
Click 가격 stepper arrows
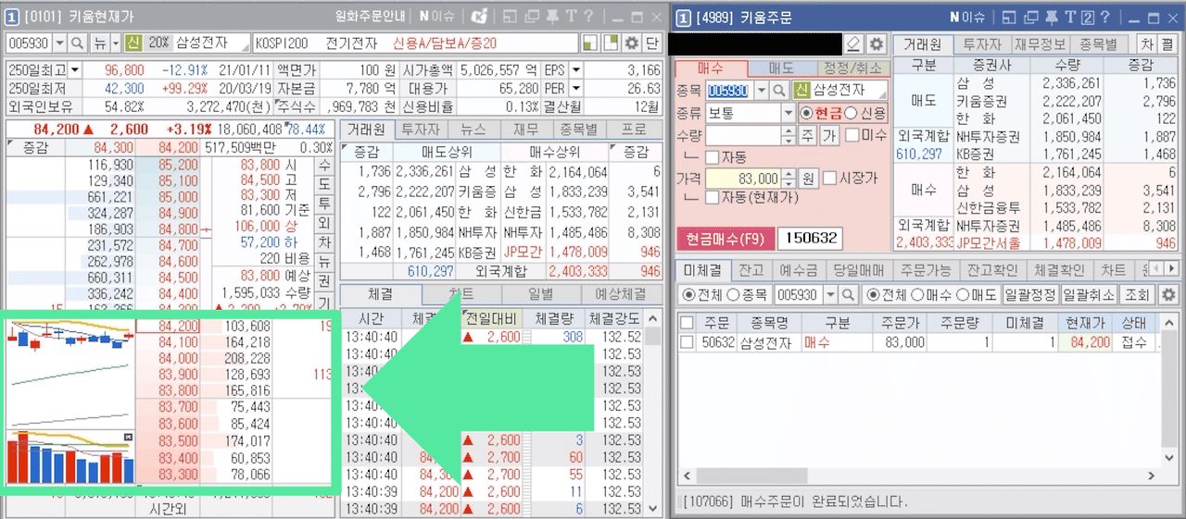point(789,178)
